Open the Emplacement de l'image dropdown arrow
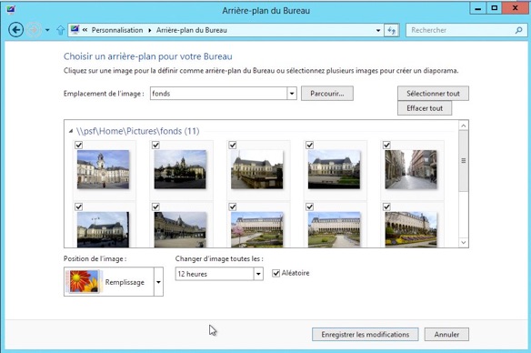The height and width of the screenshot is (353, 531). click(292, 94)
